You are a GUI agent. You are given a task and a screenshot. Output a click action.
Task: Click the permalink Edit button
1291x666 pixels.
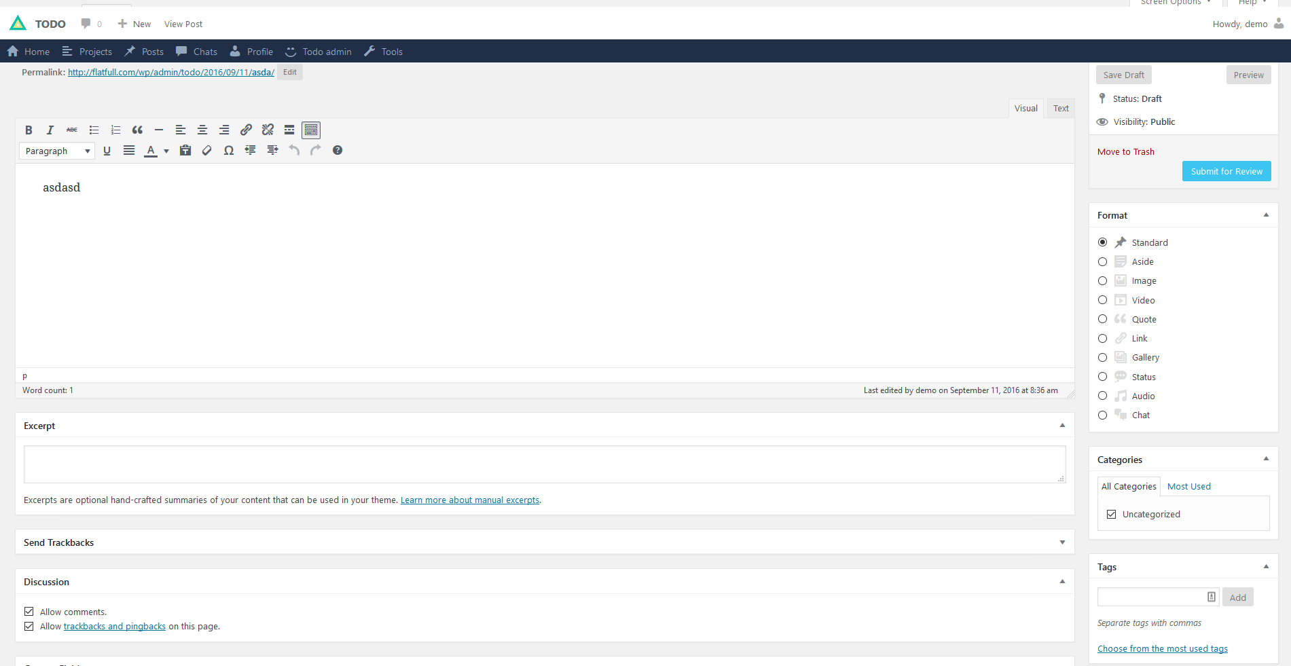click(x=290, y=72)
